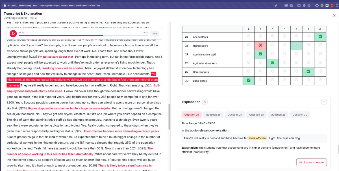
Task: Switch to the Question 26 tab
Action: [x=213, y=115]
